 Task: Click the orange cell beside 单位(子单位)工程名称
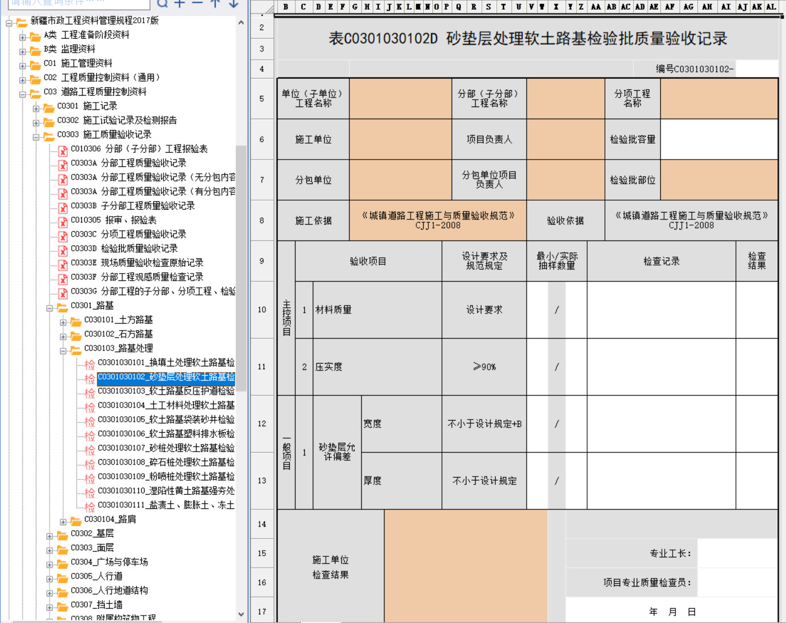pos(400,99)
